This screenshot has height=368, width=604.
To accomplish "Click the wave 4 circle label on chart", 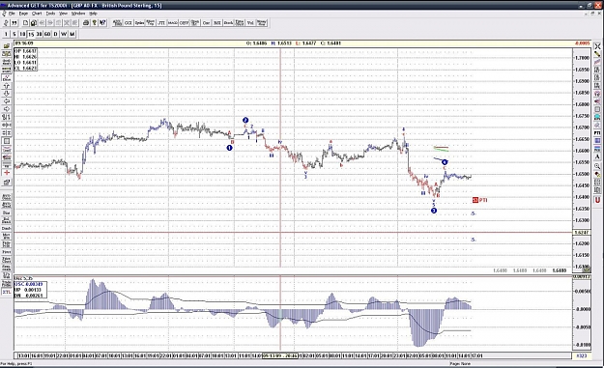I will (445, 162).
